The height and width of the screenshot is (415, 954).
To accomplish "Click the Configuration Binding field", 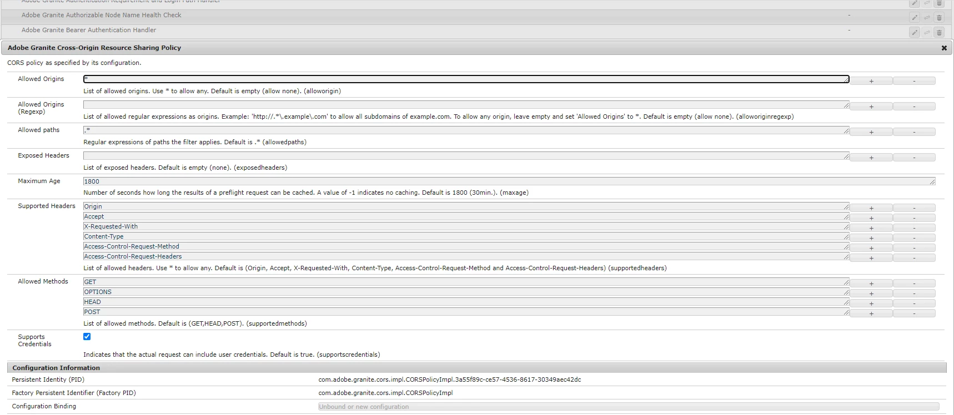I will 629,407.
